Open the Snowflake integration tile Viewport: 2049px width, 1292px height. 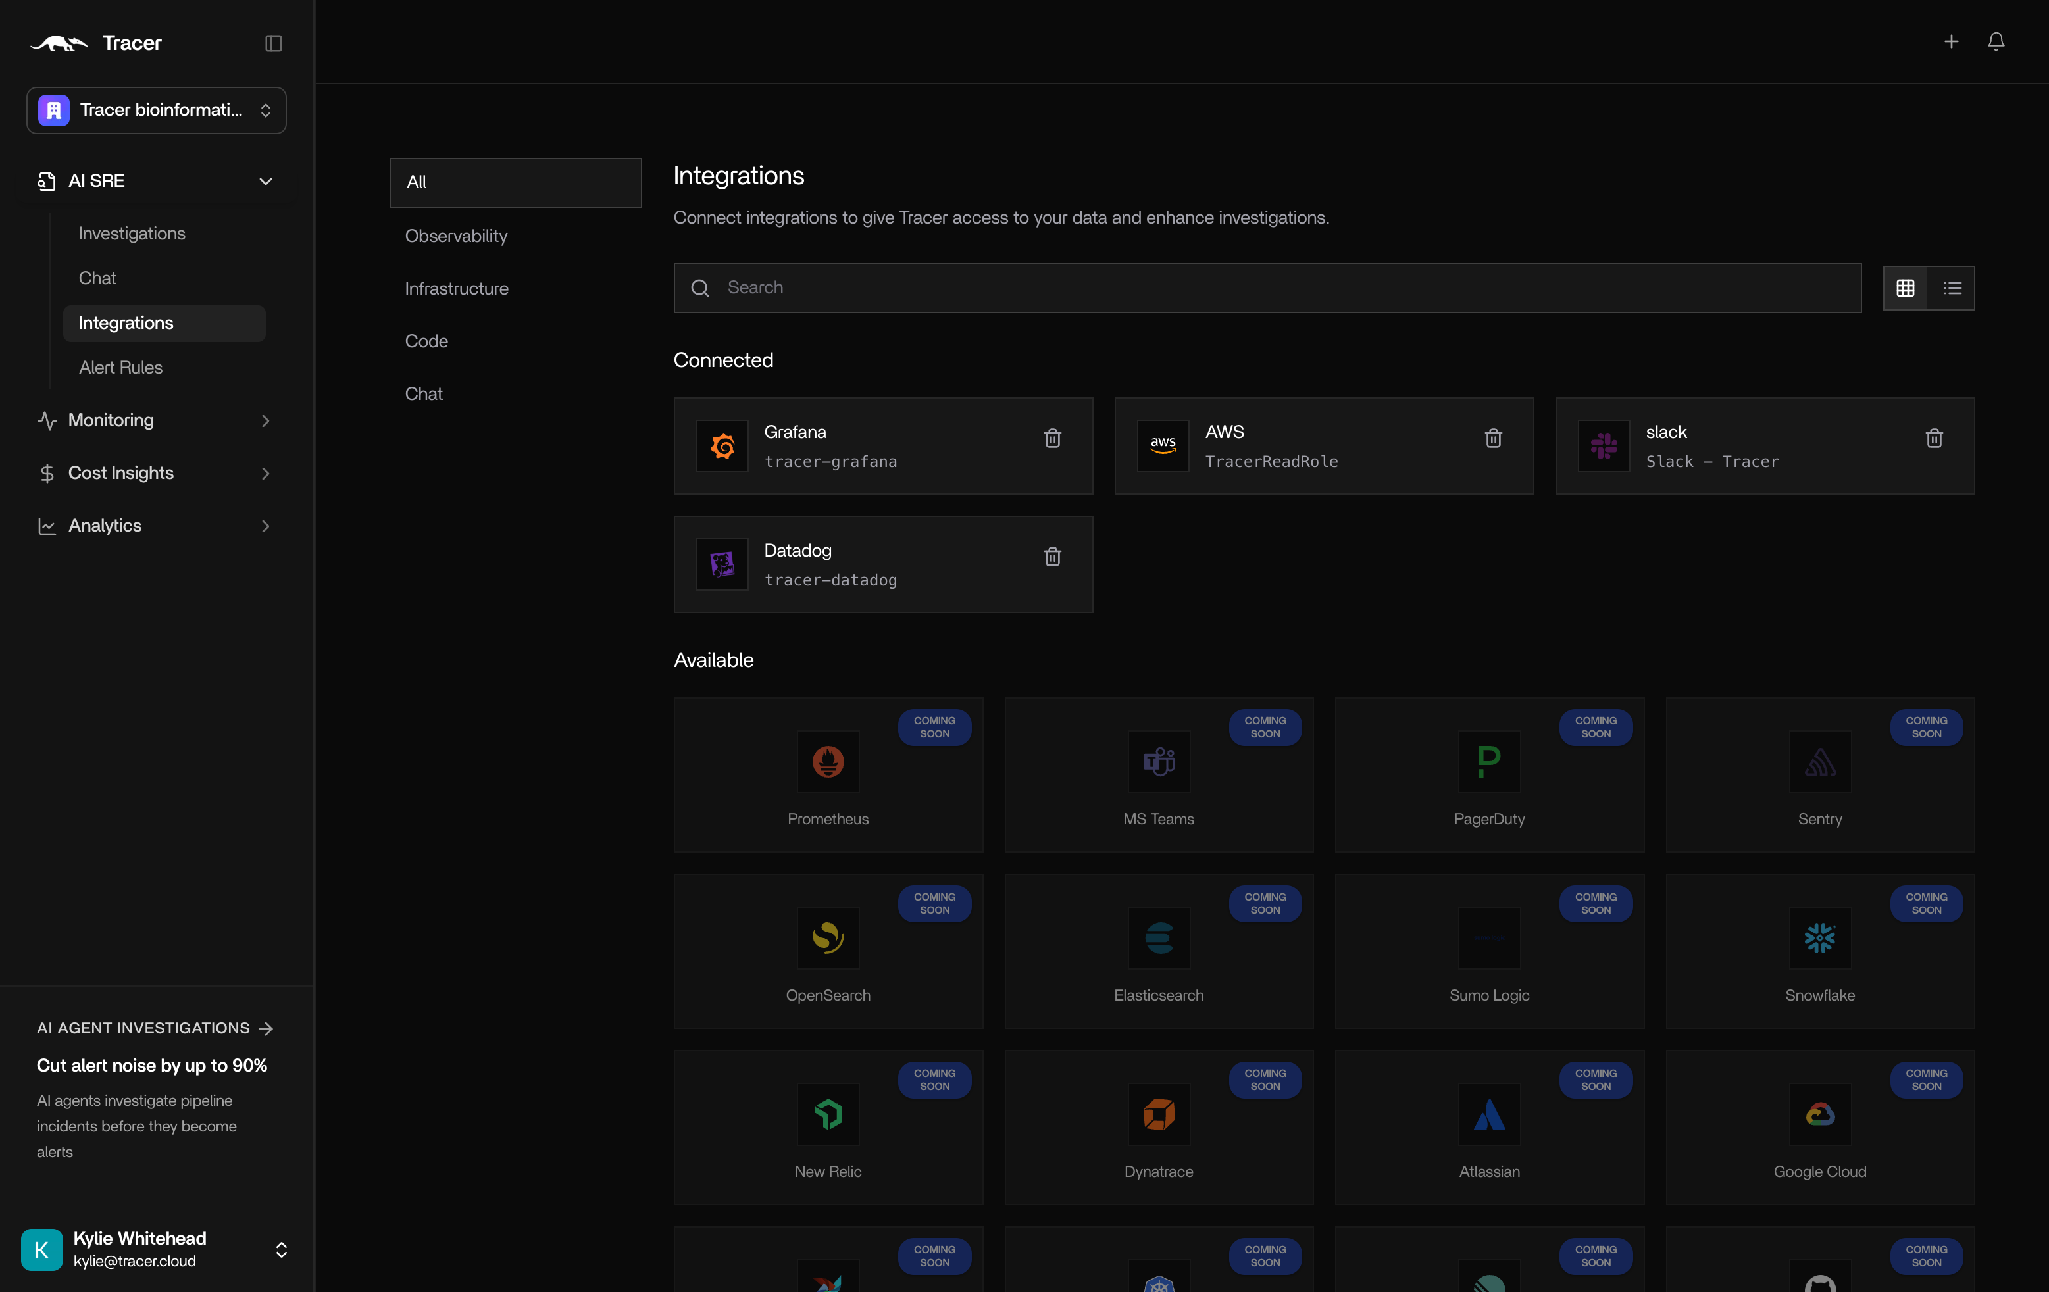1819,950
